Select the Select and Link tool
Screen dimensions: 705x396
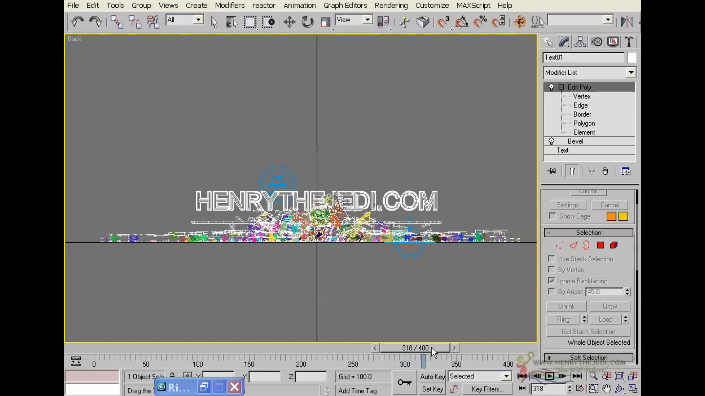[117, 22]
